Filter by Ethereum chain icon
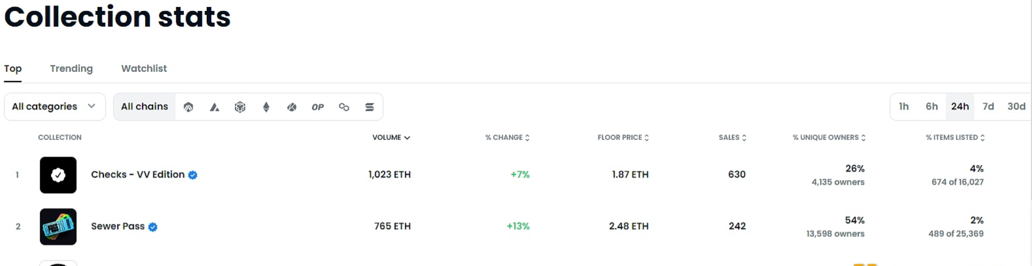Image resolution: width=1032 pixels, height=266 pixels. [266, 107]
